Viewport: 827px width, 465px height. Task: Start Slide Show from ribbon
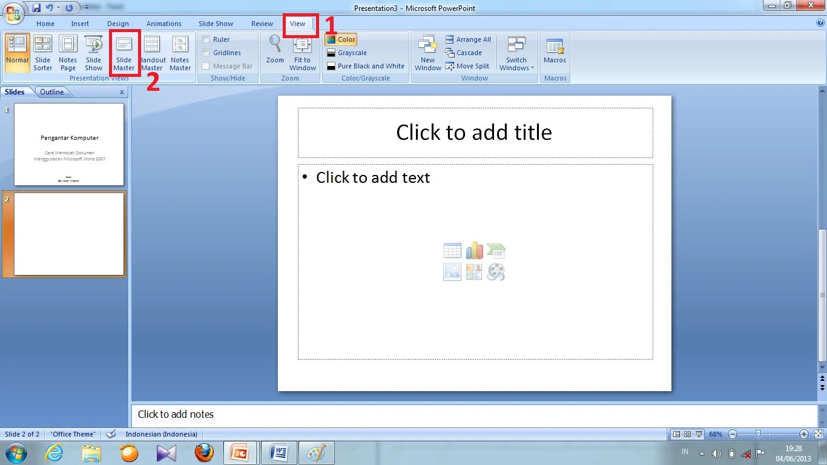pyautogui.click(x=94, y=53)
